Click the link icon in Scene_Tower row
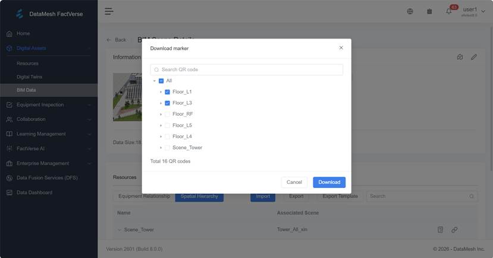This screenshot has height=258, width=493. 454,230
